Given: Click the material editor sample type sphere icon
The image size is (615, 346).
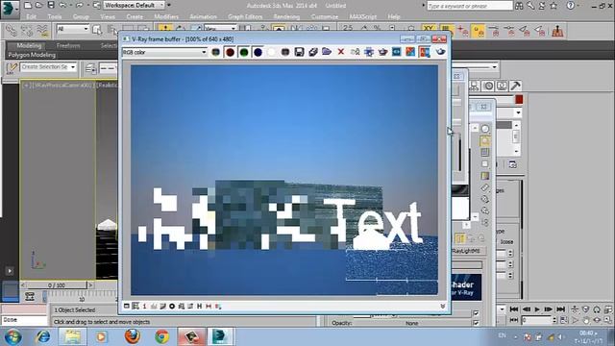Looking at the screenshot, I should [x=485, y=129].
